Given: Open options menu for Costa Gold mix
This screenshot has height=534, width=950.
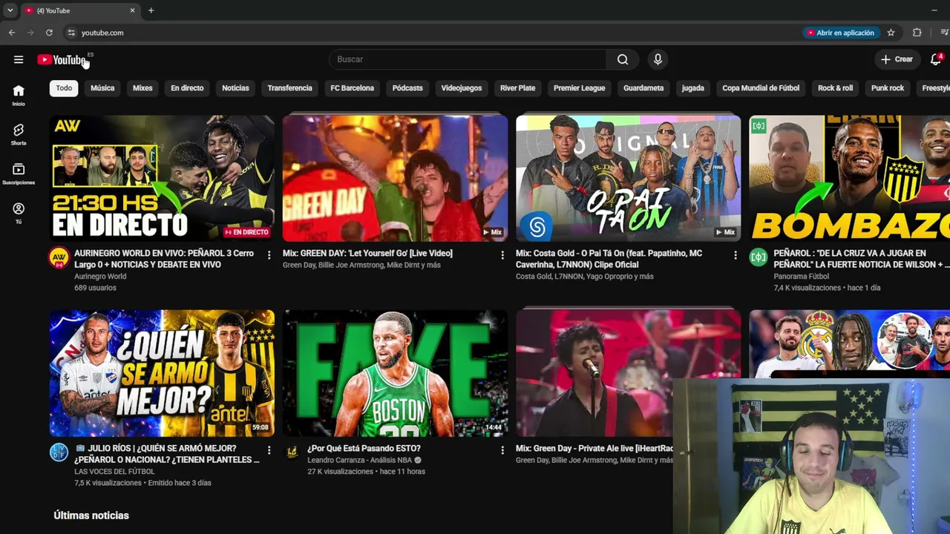Looking at the screenshot, I should [736, 255].
